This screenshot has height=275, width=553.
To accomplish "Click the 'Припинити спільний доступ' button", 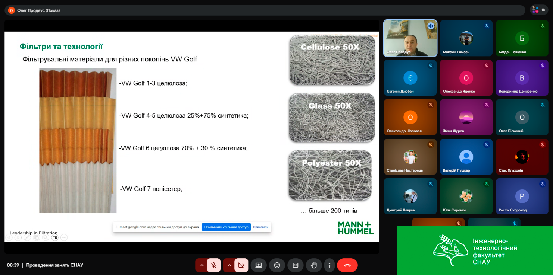I will coord(226,227).
